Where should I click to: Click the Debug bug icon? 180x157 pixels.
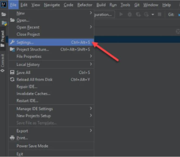(x=130, y=14)
